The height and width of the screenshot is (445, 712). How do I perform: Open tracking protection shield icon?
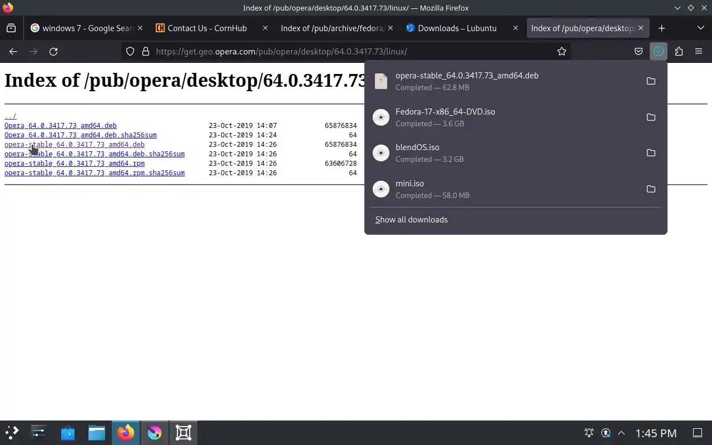point(130,51)
